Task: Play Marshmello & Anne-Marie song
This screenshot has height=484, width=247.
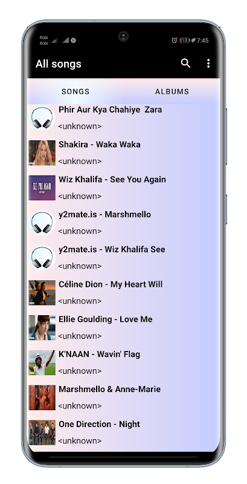Action: 124,397
